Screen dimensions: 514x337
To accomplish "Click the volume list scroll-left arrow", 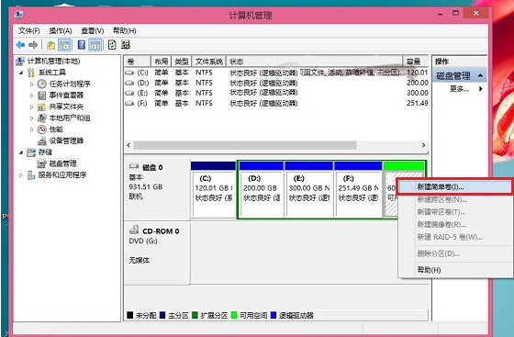I will [128, 145].
